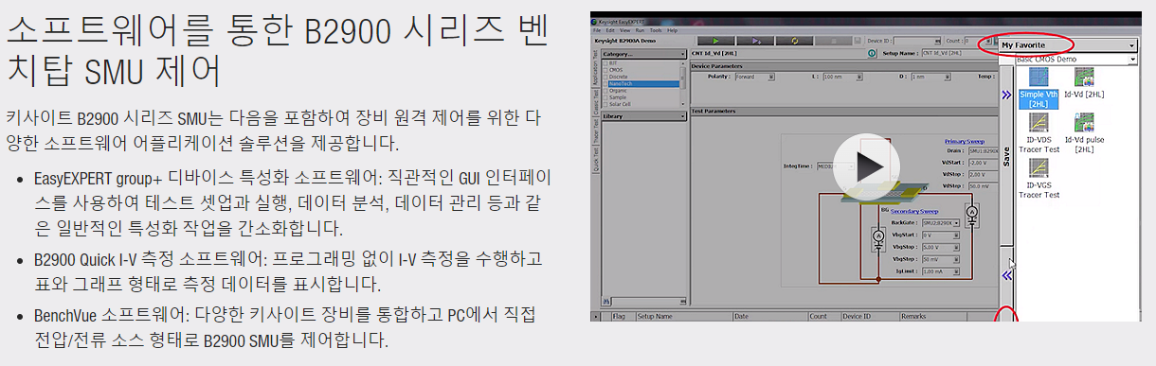1156x366 pixels.
Task: Select the ID-VDS Tracer Test icon
Action: [x=1039, y=132]
